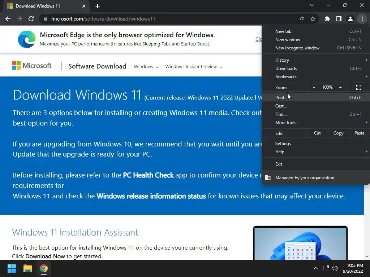The image size is (370, 277).
Task: Click Cut in the Edit row
Action: click(317, 133)
